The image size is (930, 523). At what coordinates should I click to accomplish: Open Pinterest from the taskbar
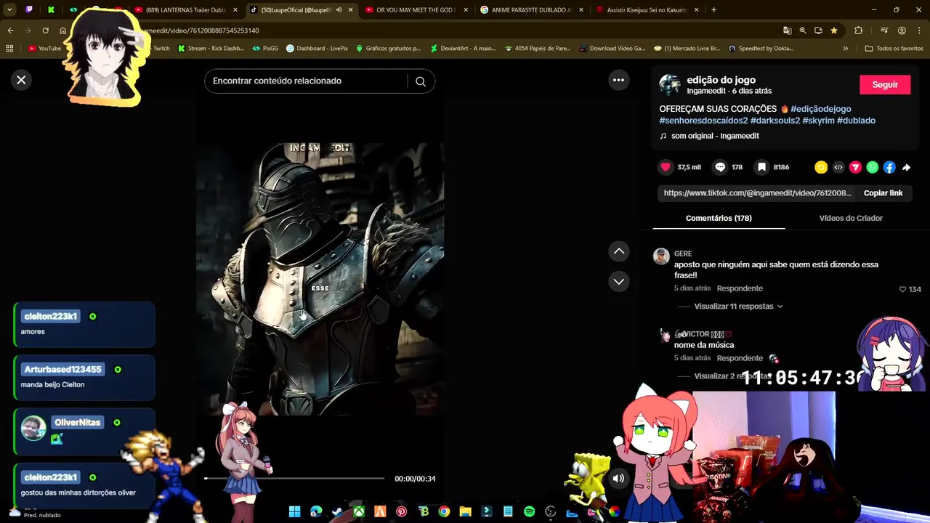pos(401,512)
